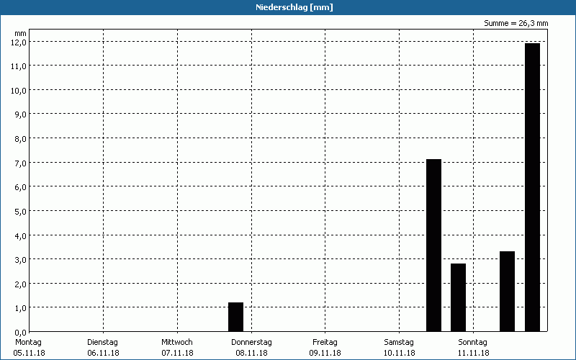Click the 'Donnerstag' axis label
576x360 pixels.
(x=251, y=343)
